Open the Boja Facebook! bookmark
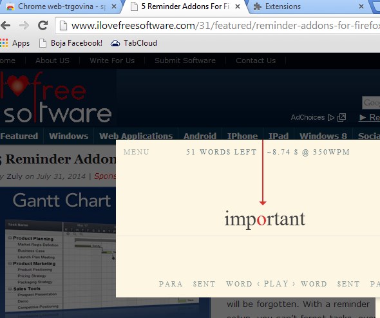Screen dimensions: 380x318 [71, 43]
